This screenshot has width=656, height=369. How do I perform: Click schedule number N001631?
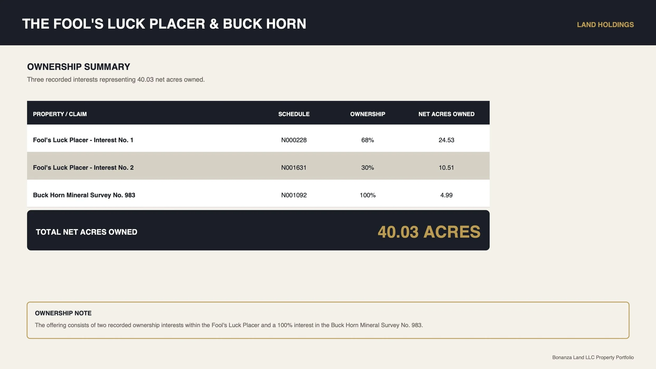pyautogui.click(x=294, y=168)
